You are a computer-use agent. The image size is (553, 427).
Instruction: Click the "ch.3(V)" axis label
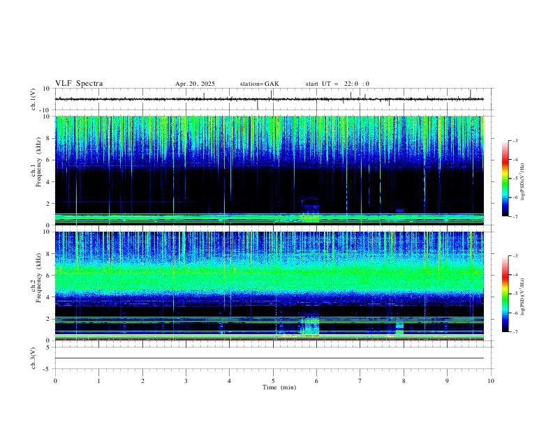(x=34, y=358)
